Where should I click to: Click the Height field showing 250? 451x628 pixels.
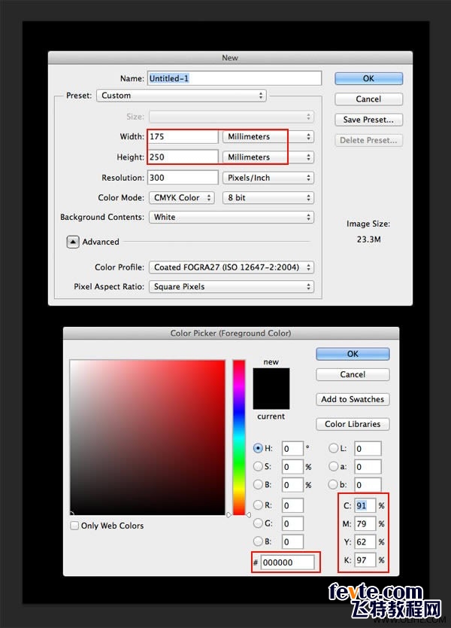pos(183,157)
